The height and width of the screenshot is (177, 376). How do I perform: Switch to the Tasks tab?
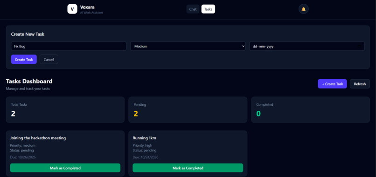[x=208, y=9]
